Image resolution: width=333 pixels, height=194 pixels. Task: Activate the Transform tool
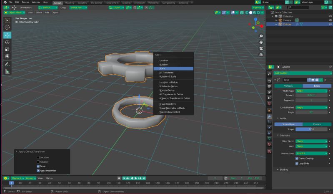(x=7, y=56)
